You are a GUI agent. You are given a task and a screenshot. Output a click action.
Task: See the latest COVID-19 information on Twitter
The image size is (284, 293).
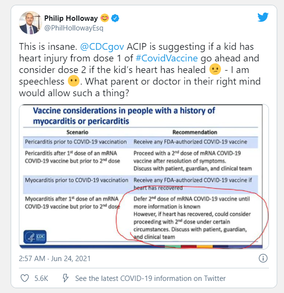150,278
